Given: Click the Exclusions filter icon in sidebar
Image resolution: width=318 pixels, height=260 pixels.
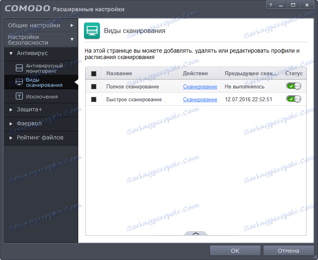Looking at the screenshot, I should click(x=19, y=96).
